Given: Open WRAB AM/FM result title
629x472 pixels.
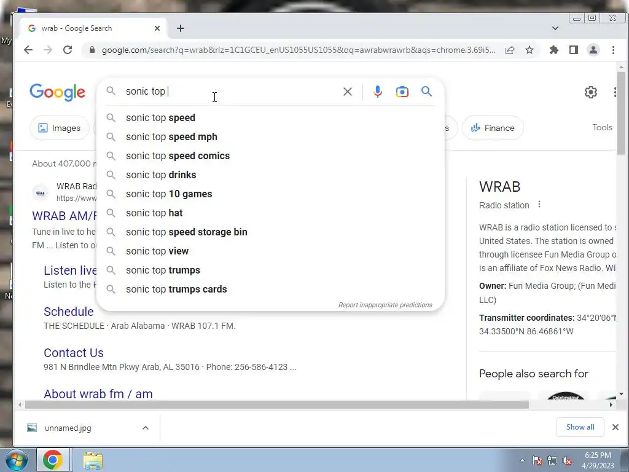Looking at the screenshot, I should 64,216.
